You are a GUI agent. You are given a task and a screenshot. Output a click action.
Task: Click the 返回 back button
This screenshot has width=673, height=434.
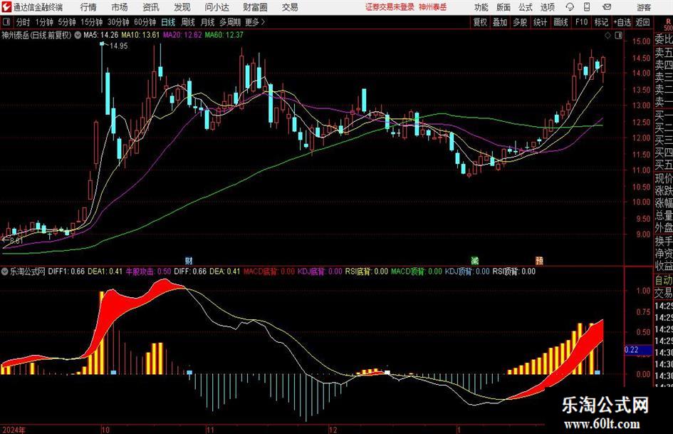[x=642, y=22]
